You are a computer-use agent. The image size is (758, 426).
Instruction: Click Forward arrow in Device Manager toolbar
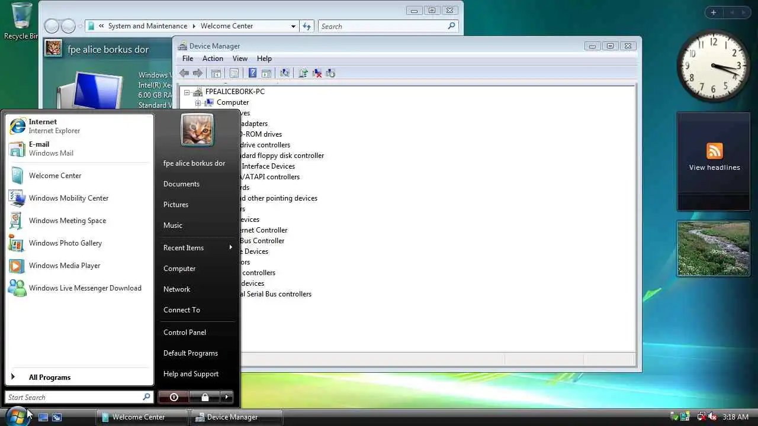coord(198,73)
